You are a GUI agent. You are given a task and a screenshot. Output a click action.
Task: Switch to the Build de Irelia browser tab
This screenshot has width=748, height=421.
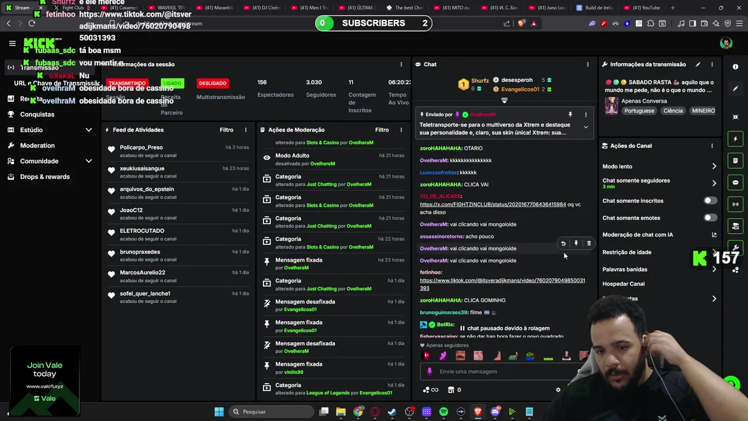(x=596, y=8)
